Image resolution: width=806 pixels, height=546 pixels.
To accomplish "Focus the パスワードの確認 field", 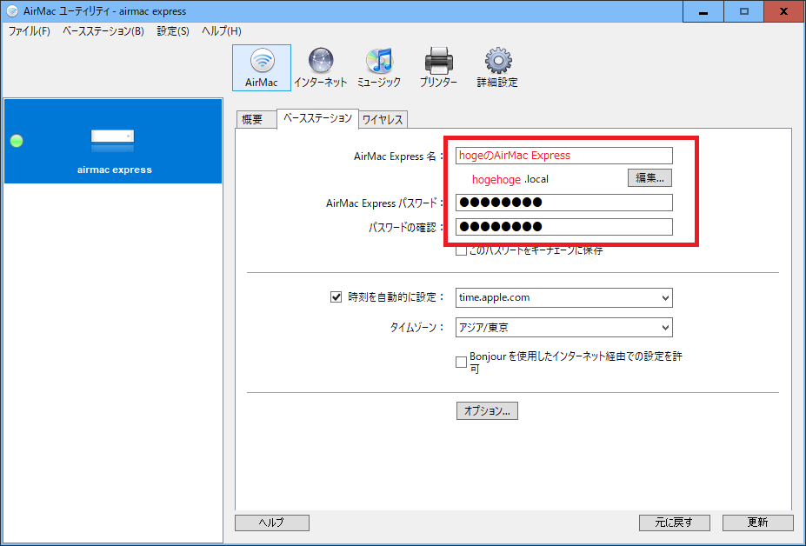I will tap(564, 227).
